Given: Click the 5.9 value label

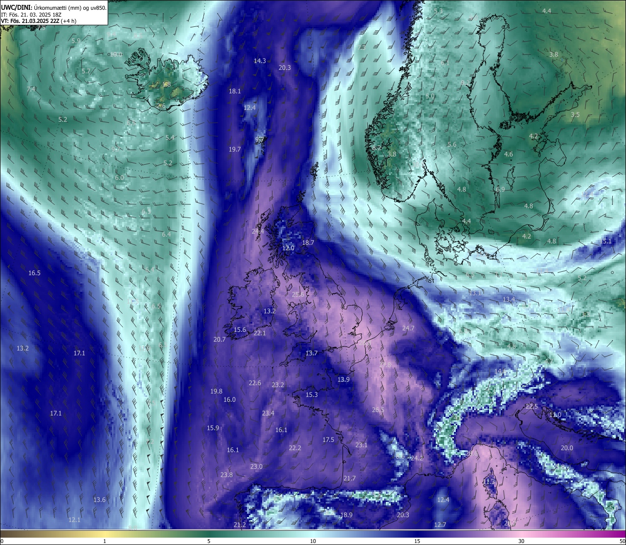Looking at the screenshot, I should click(76, 41).
